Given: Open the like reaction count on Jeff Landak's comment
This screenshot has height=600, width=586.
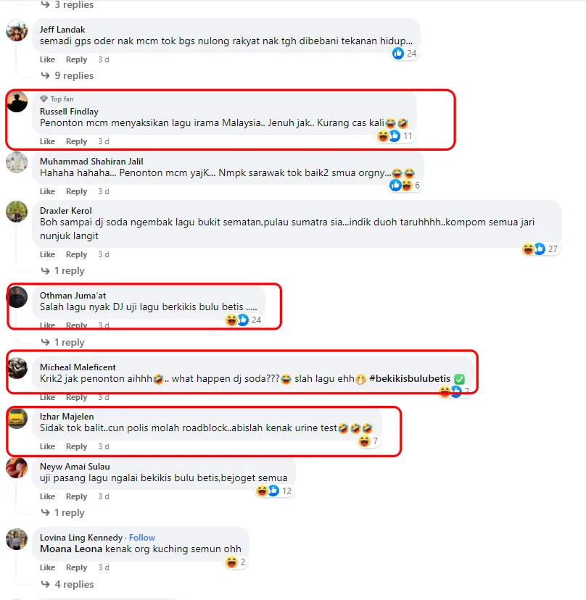Looking at the screenshot, I should tap(405, 53).
